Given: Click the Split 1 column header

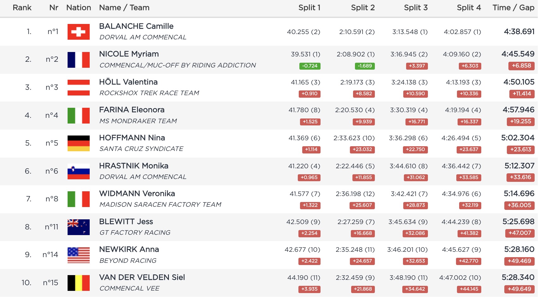Looking at the screenshot, I should click(309, 8).
